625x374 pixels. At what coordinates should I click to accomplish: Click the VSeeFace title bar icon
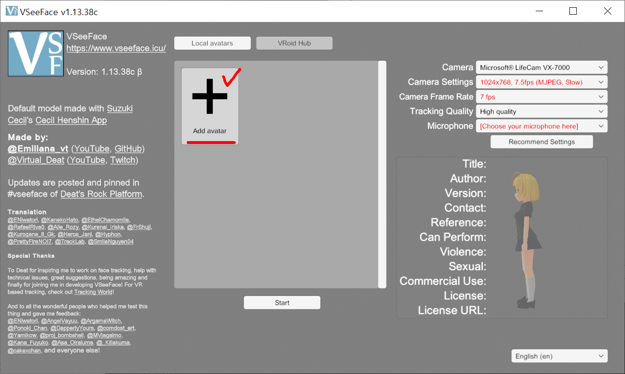tap(12, 12)
